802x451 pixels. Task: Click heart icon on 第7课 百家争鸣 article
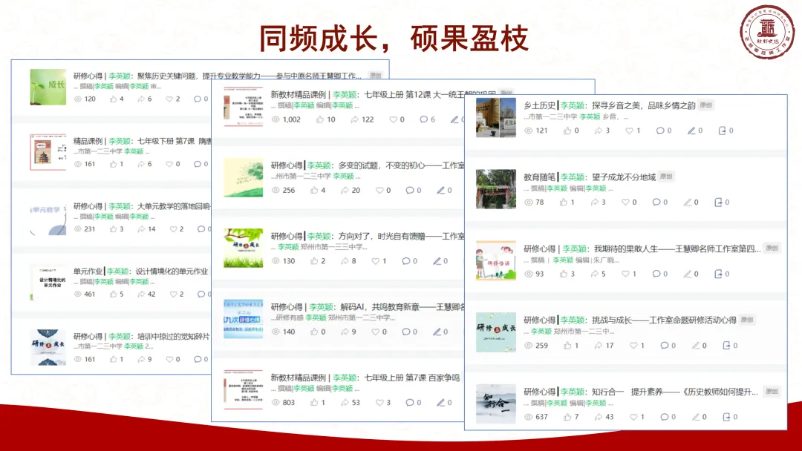(x=379, y=403)
